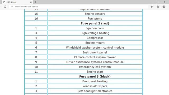Select the 'Engine mount' cell

(95, 43)
